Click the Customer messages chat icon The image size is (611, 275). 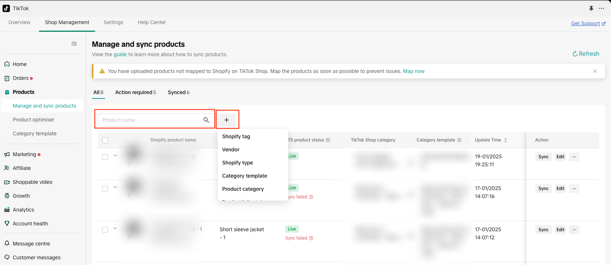7,257
